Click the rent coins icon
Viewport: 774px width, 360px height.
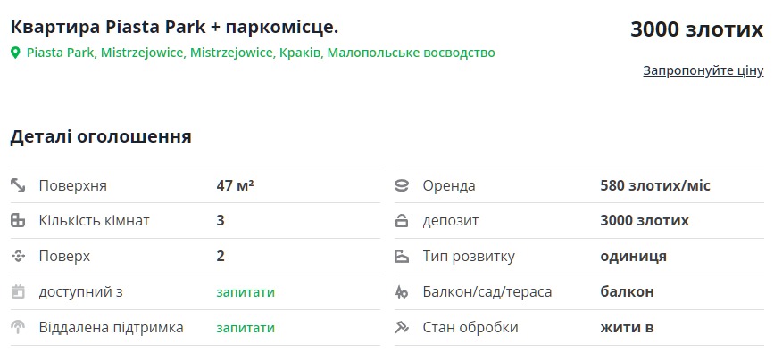point(402,186)
